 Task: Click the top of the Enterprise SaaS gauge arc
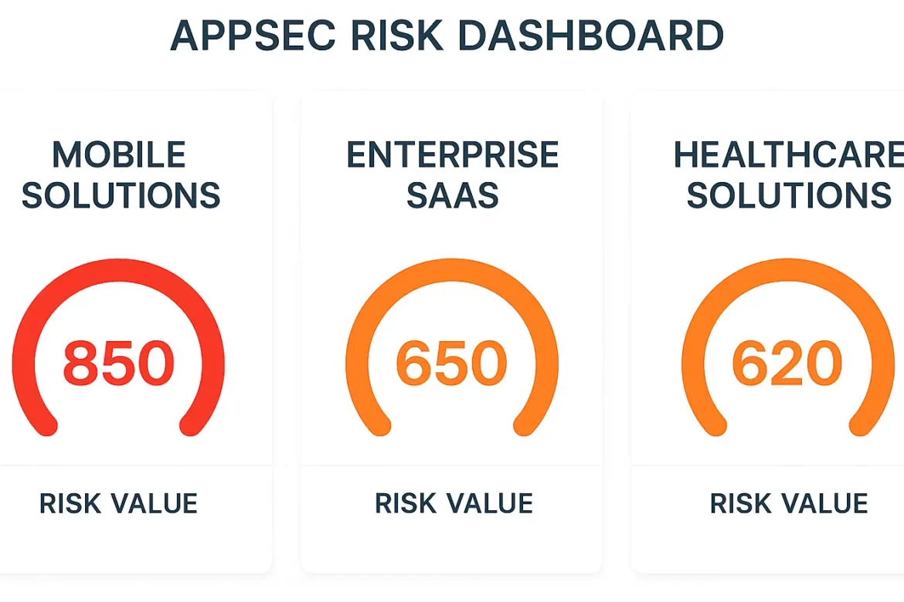[x=452, y=267]
